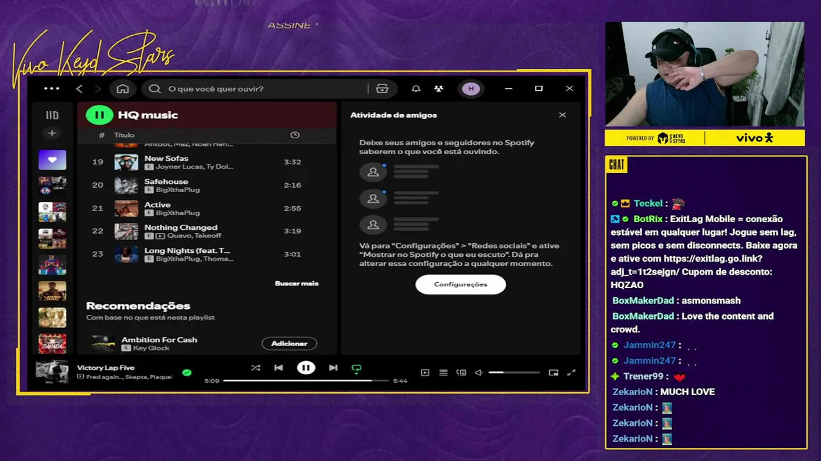
Task: Sort by the duration clock icon
Action: [x=295, y=135]
